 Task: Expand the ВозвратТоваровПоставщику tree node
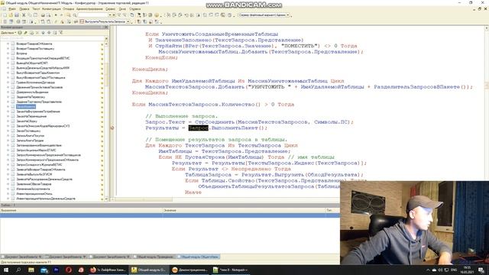8,49
